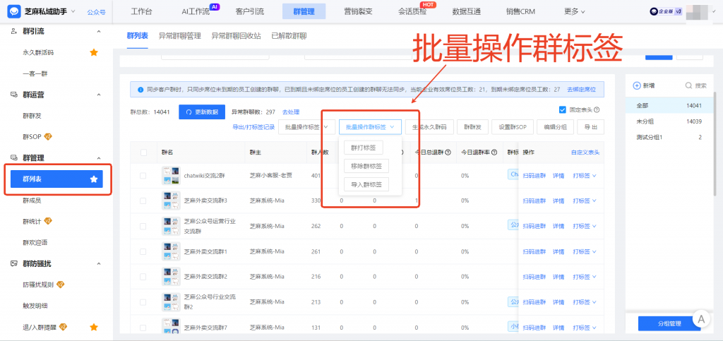This screenshot has height=341, width=723.
Task: Toggle the 固定表头 checkbox
Action: 562,110
